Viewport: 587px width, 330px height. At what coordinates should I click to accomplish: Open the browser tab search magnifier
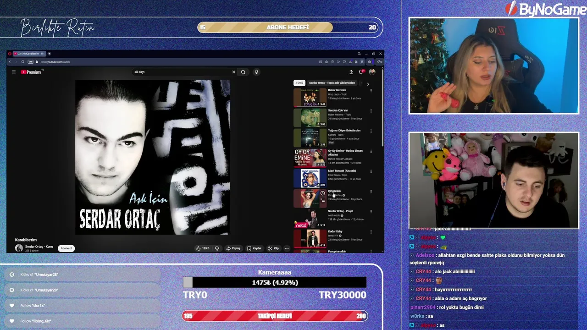click(x=359, y=54)
